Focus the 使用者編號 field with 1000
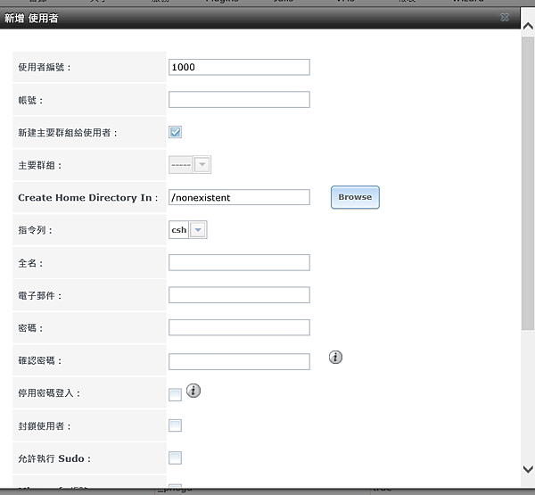Screen dimensions: 535x495 tap(239, 67)
